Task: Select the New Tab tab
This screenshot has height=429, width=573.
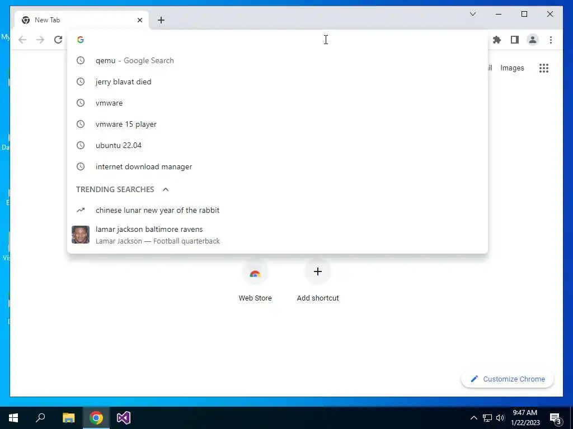Action: click(x=82, y=20)
